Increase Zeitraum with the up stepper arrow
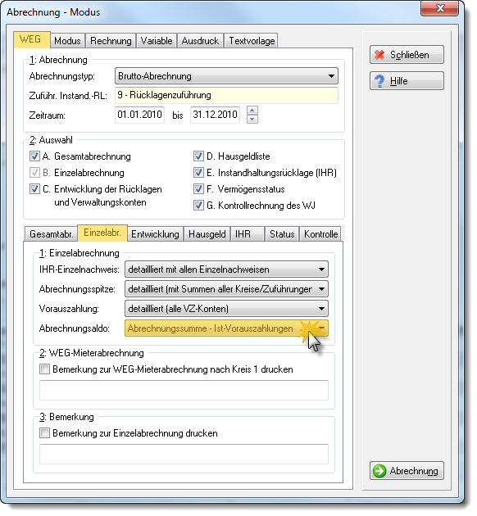 [252, 111]
